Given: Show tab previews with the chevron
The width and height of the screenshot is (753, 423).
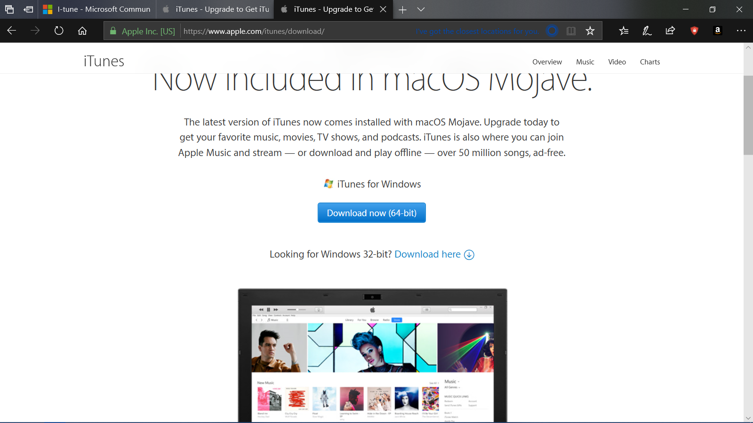Looking at the screenshot, I should (421, 9).
